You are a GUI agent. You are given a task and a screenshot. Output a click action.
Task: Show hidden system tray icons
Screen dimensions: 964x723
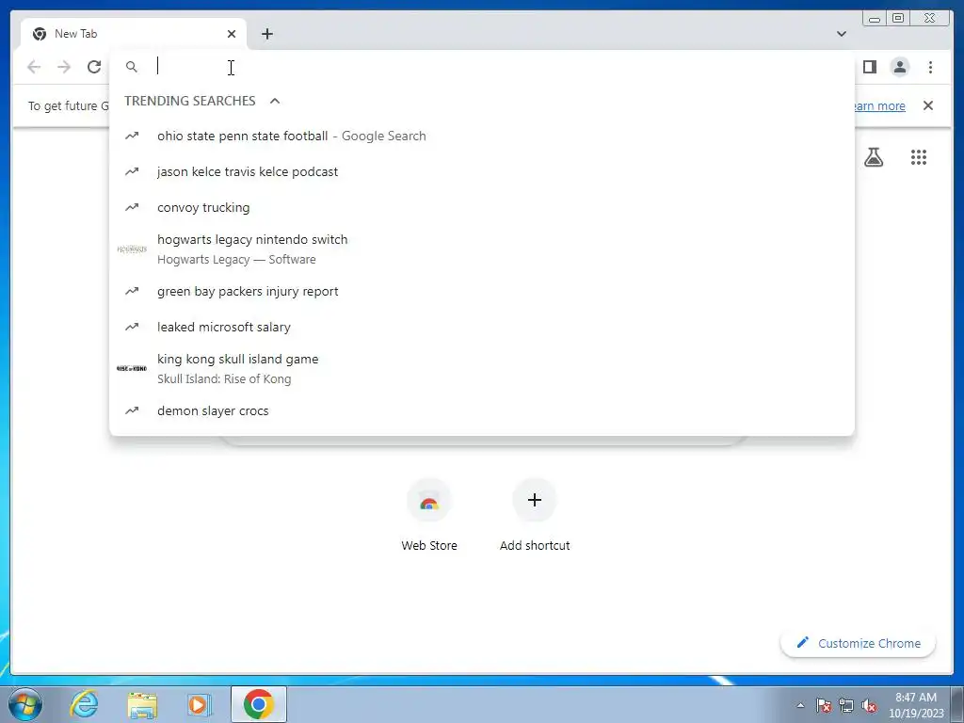(800, 705)
